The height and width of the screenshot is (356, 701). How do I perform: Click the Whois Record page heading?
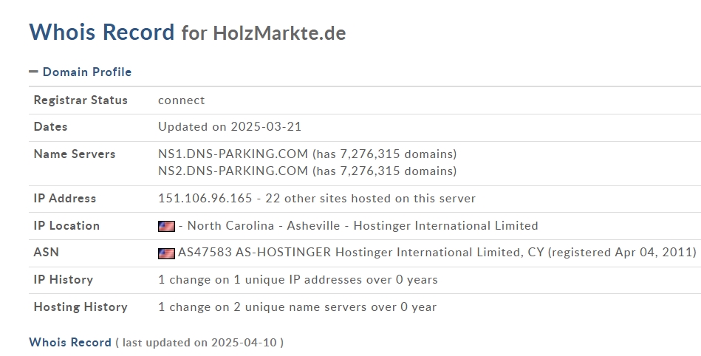pos(101,32)
